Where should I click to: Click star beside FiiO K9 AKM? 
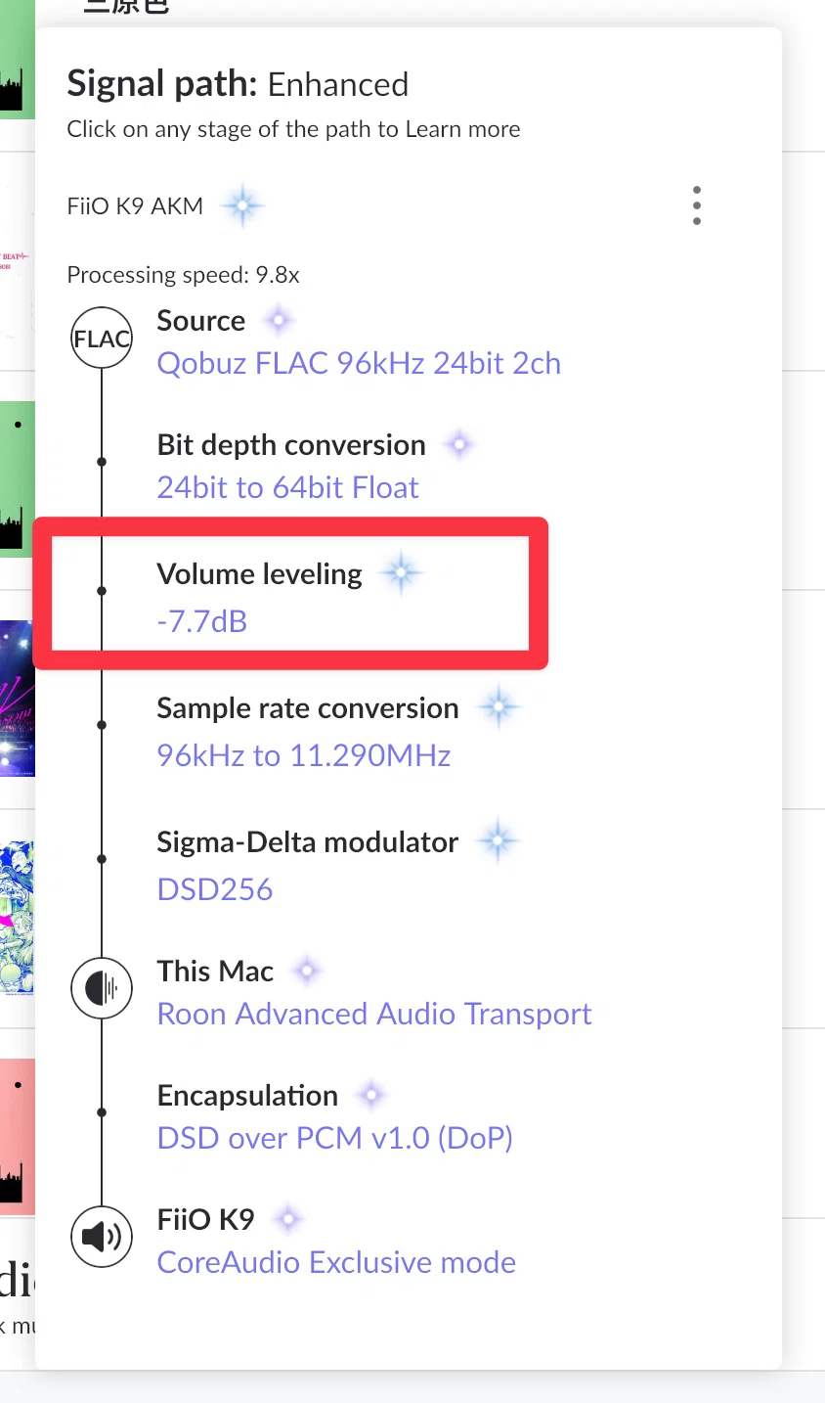[x=241, y=206]
